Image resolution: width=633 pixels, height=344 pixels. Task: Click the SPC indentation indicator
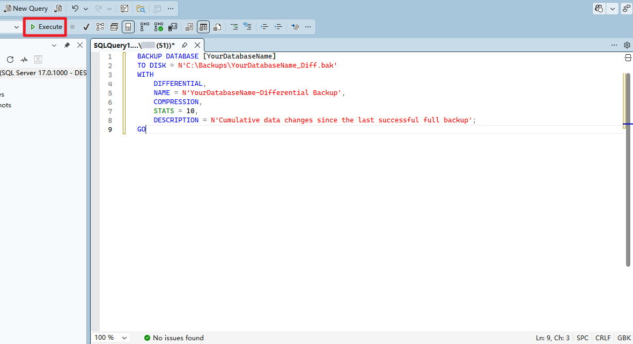[583, 338]
